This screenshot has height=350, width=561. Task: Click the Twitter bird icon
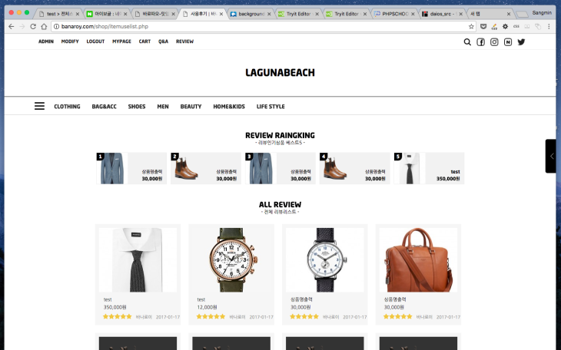coord(521,42)
